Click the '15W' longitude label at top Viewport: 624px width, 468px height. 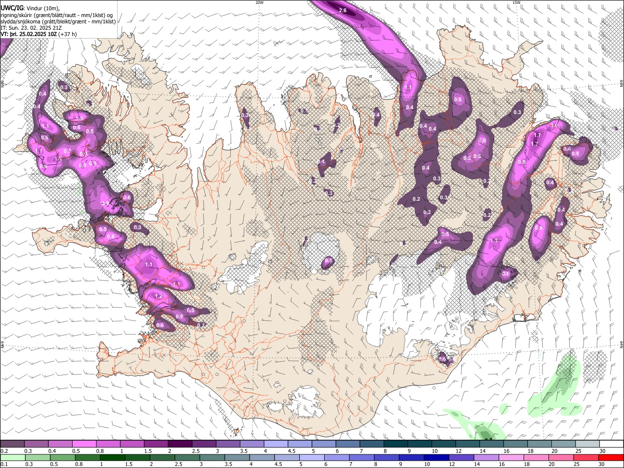pos(516,2)
